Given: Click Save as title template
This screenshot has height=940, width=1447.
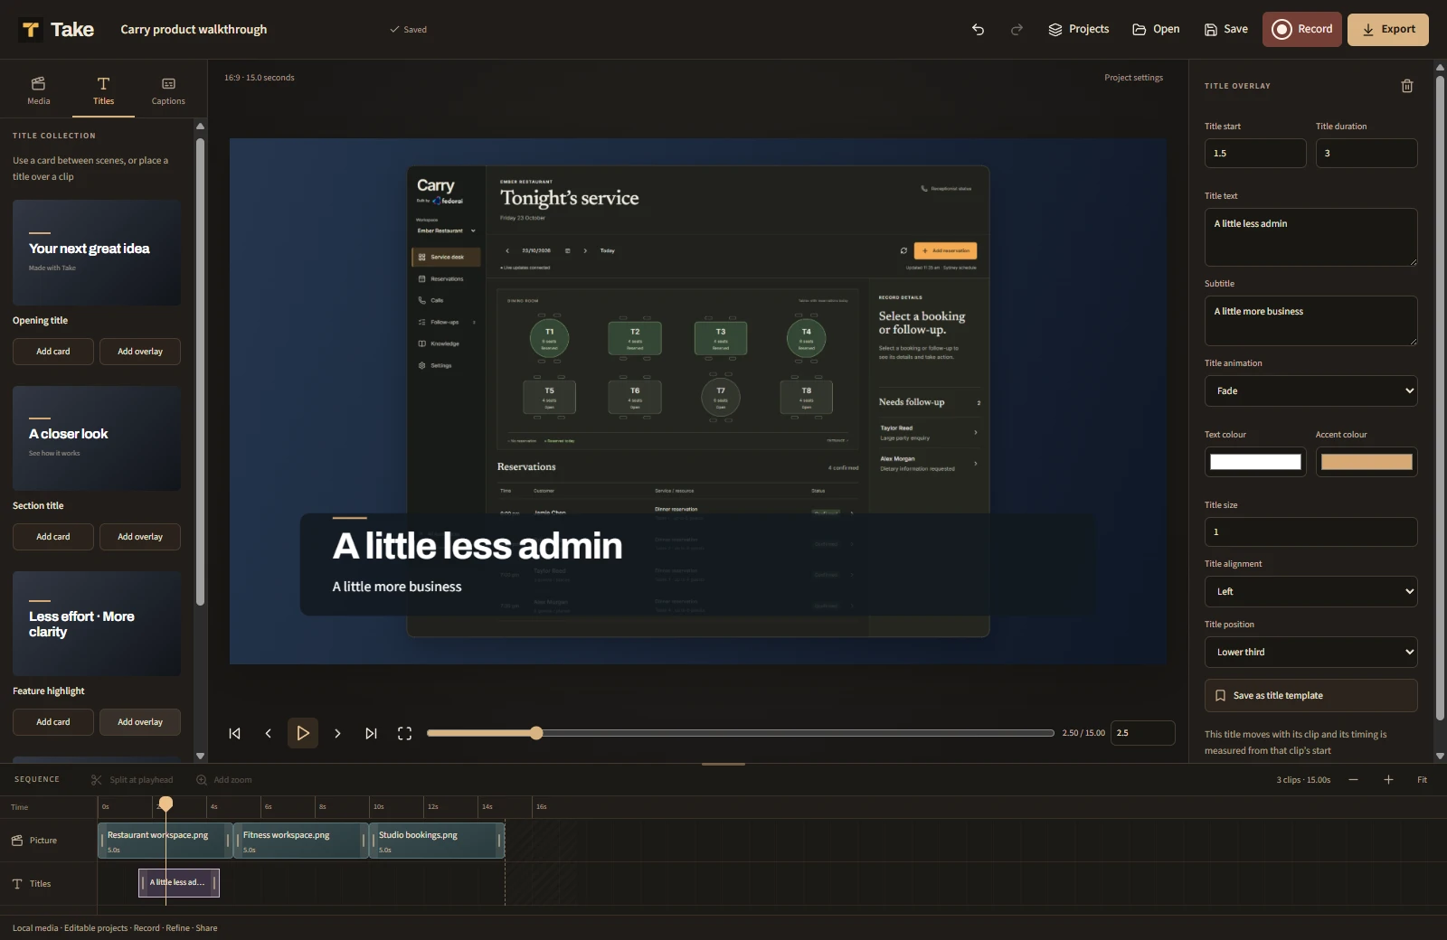Looking at the screenshot, I should click(x=1310, y=695).
